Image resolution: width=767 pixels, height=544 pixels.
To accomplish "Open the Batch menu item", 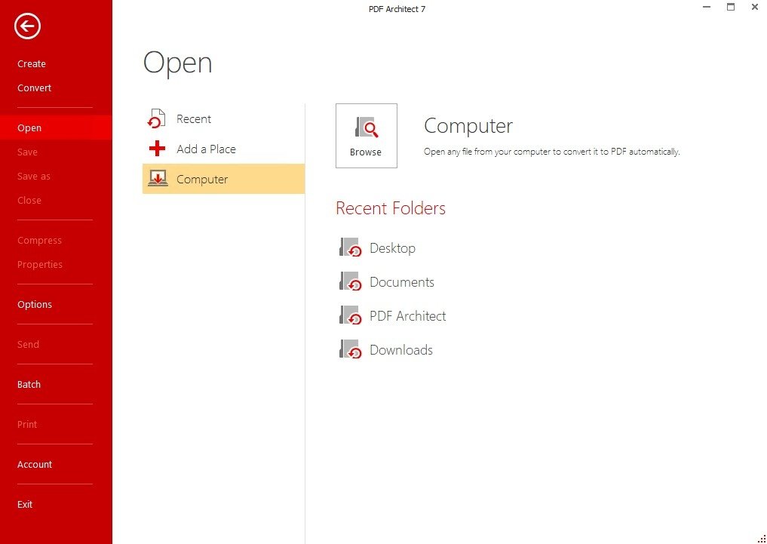I will (x=29, y=385).
